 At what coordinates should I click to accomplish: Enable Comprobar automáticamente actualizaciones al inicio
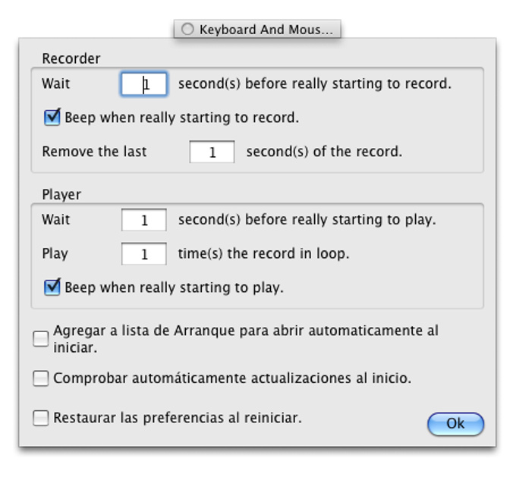point(41,378)
